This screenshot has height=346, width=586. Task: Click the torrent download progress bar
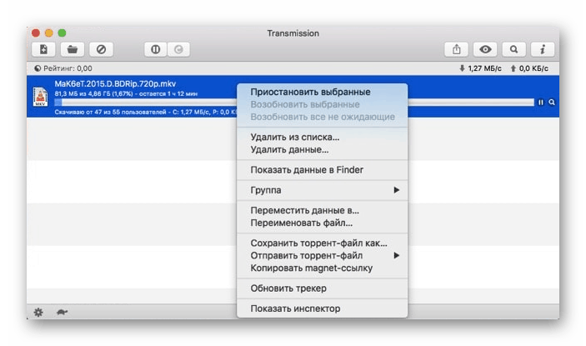click(x=294, y=103)
